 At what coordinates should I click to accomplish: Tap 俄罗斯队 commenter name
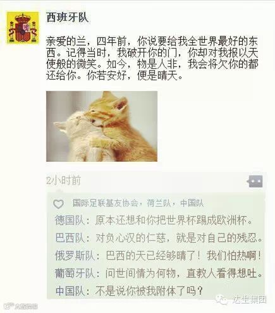[75, 255]
